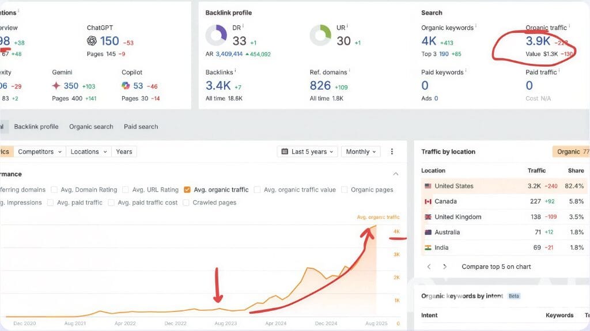Click the UR donut chart icon
This screenshot has height=331, width=590.
pyautogui.click(x=320, y=36)
